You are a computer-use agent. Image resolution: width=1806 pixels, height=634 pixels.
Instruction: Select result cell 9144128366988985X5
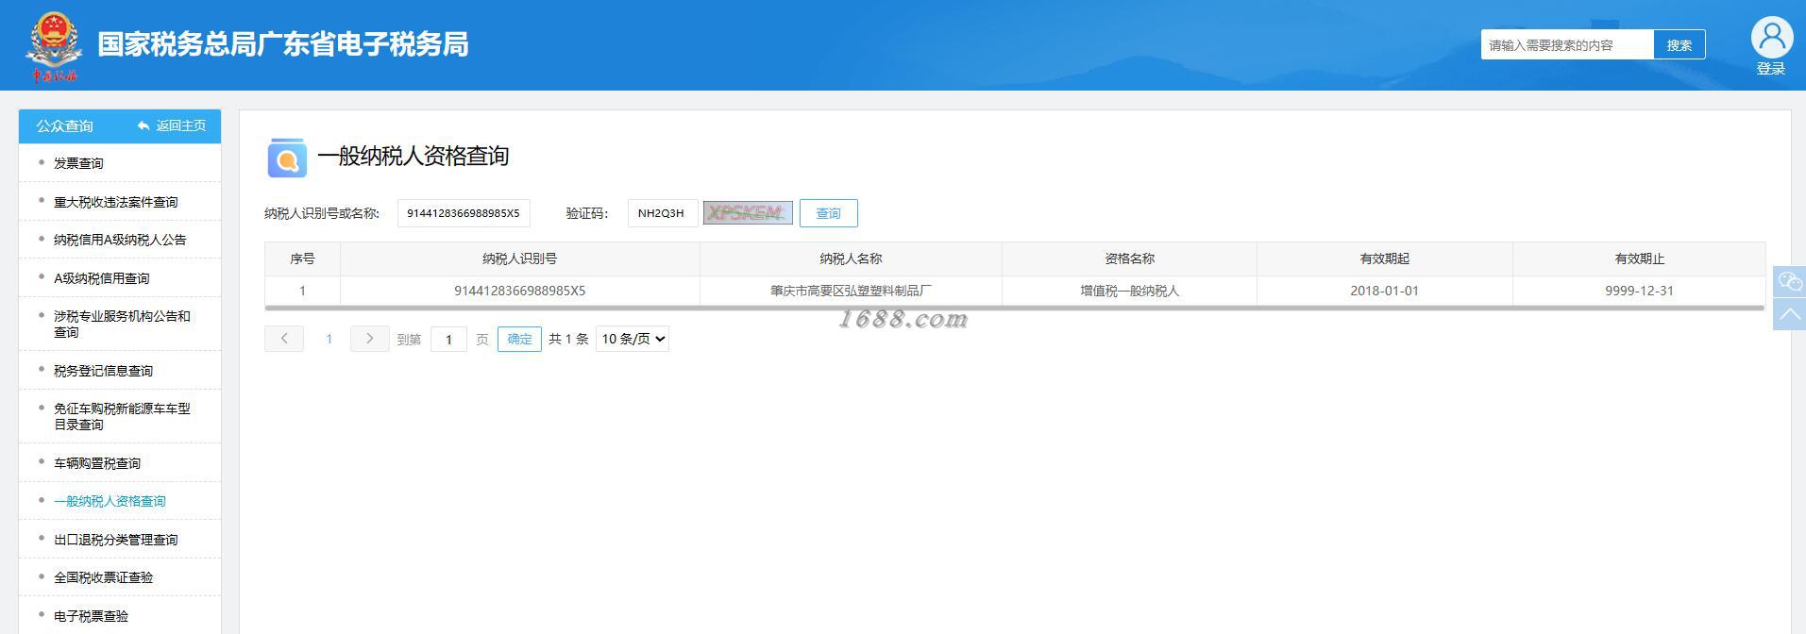coord(520,291)
